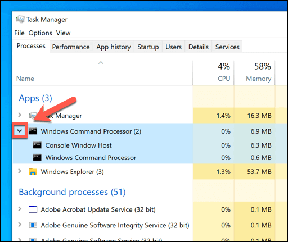The height and width of the screenshot is (242, 288).
Task: Click the 0.6 MB memory value
Action: pos(261,158)
